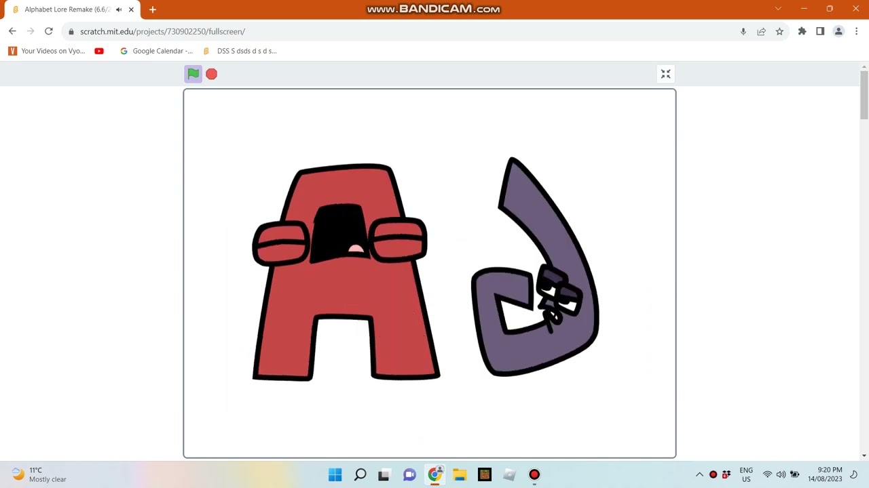Click the microphone icon in address bar
The image size is (869, 488).
(x=743, y=31)
